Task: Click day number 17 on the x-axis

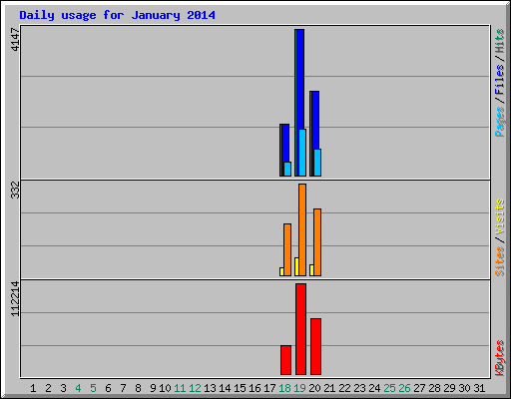Action: click(x=269, y=388)
